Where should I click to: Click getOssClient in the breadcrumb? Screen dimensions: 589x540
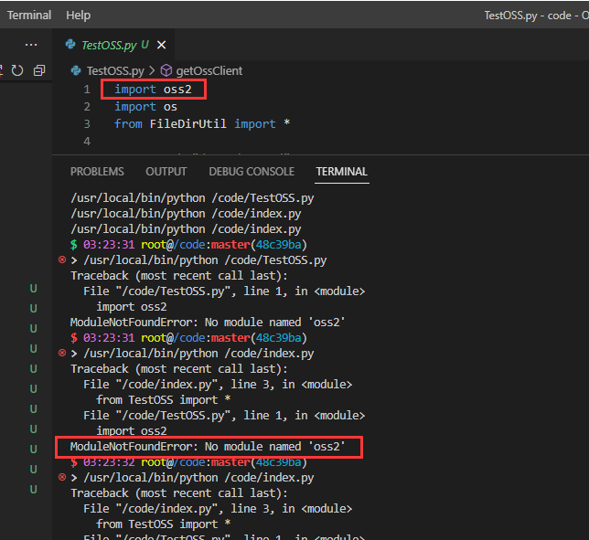coord(209,70)
